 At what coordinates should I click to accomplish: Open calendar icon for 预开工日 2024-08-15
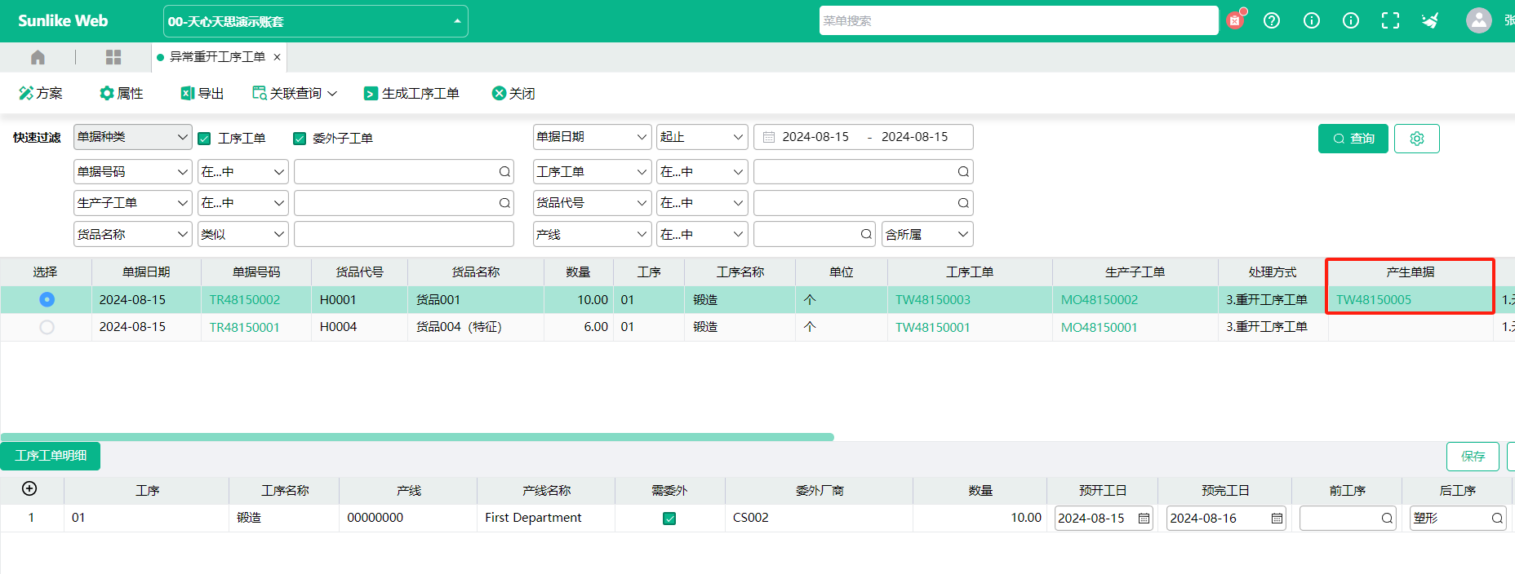pos(1144,519)
